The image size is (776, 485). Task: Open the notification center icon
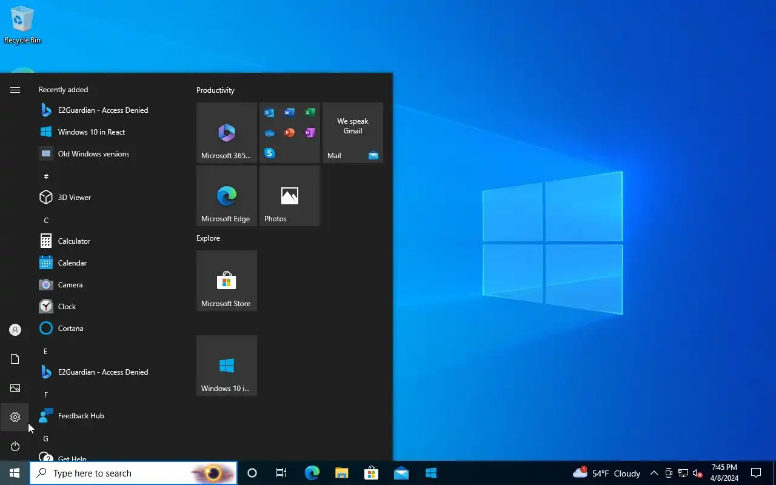click(x=756, y=473)
